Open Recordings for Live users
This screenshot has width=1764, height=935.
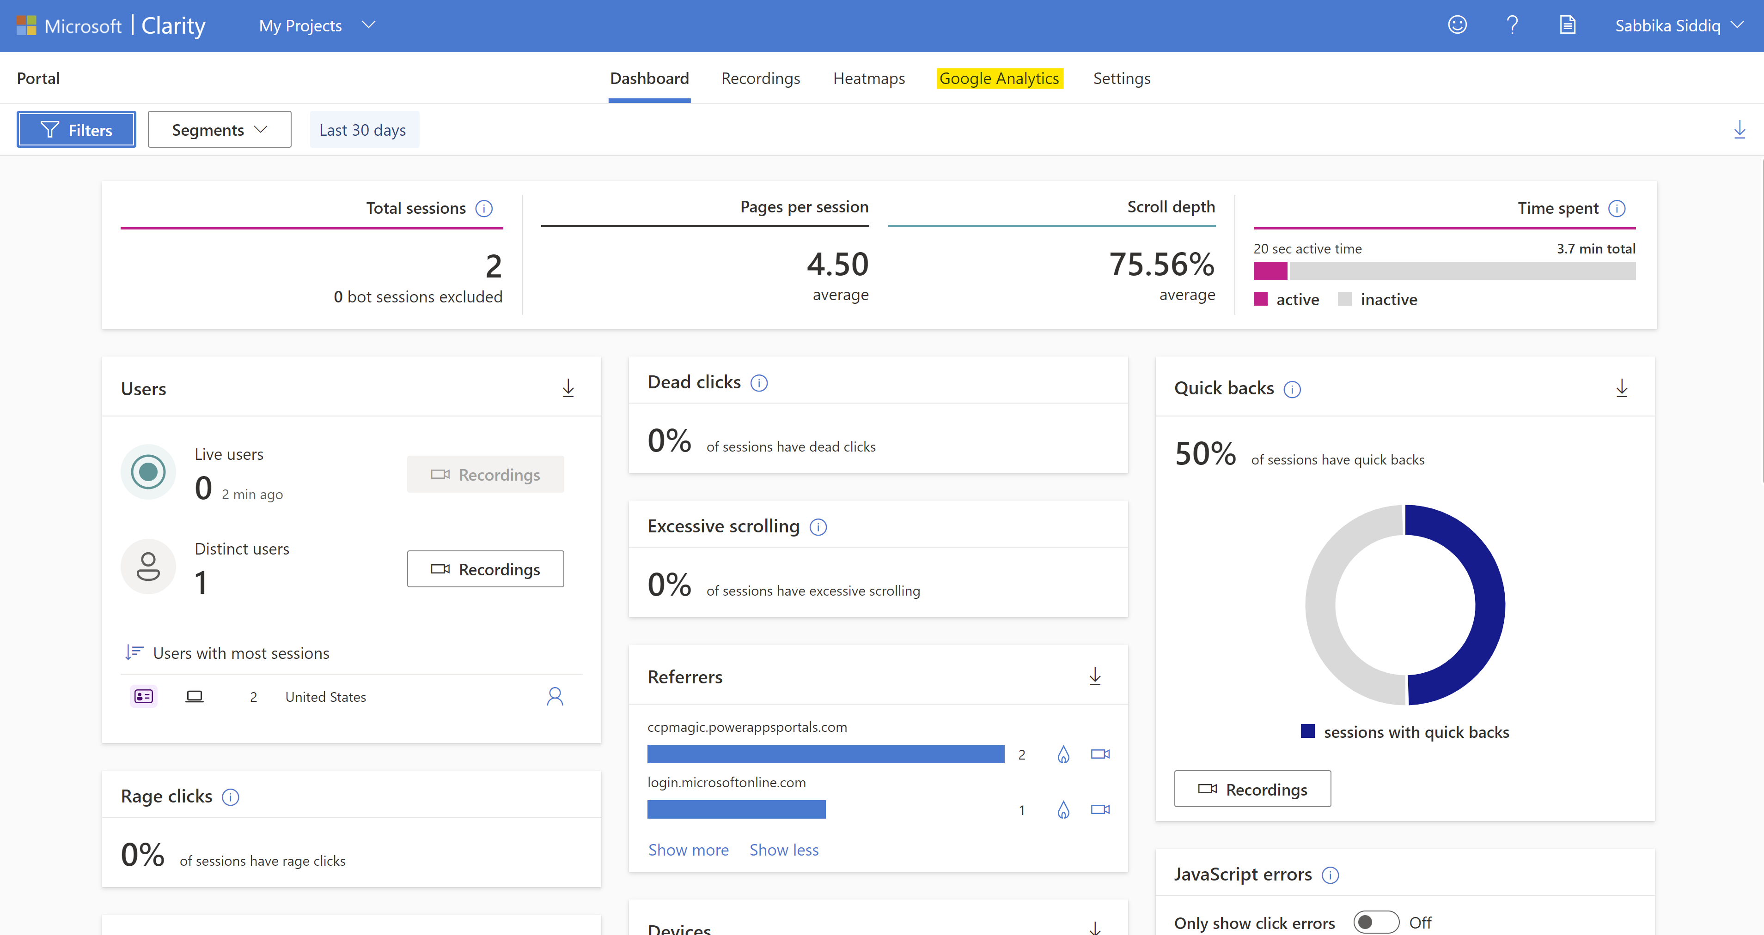tap(486, 474)
